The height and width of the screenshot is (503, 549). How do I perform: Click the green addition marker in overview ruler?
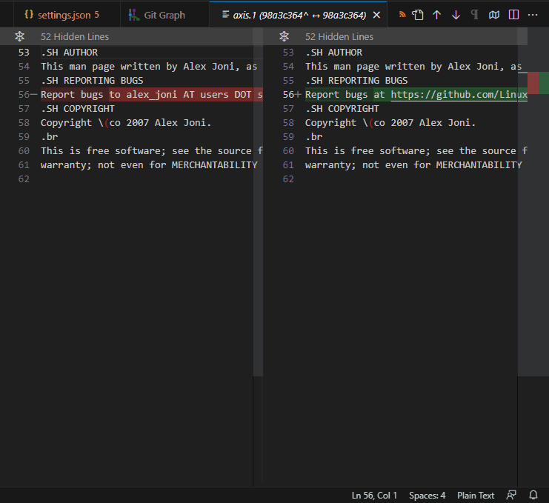(544, 83)
